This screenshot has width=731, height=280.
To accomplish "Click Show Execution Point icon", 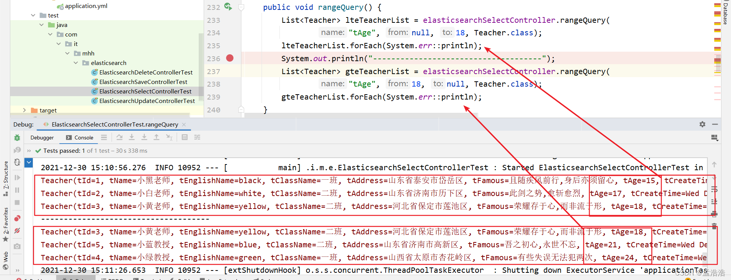I will 104,138.
